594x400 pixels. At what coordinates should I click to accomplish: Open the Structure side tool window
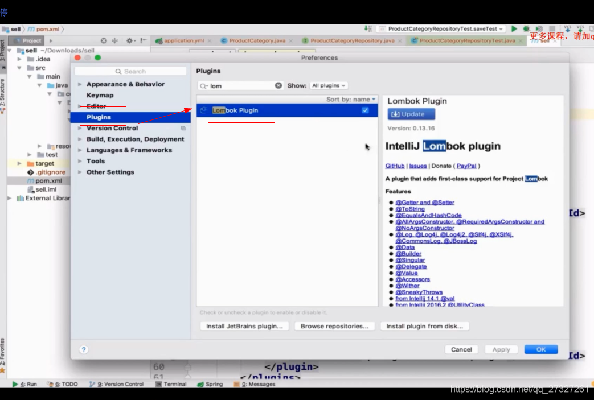(x=3, y=96)
